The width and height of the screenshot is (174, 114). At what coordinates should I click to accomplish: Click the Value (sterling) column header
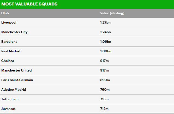tap(113, 13)
